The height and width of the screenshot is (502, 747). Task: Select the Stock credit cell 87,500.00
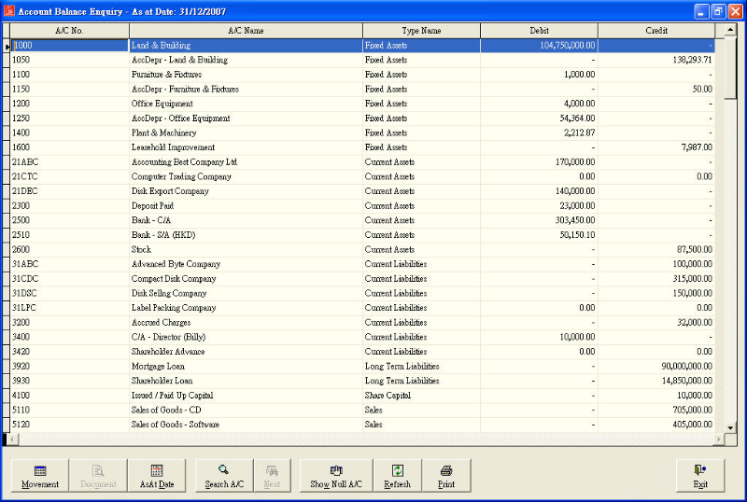[656, 249]
